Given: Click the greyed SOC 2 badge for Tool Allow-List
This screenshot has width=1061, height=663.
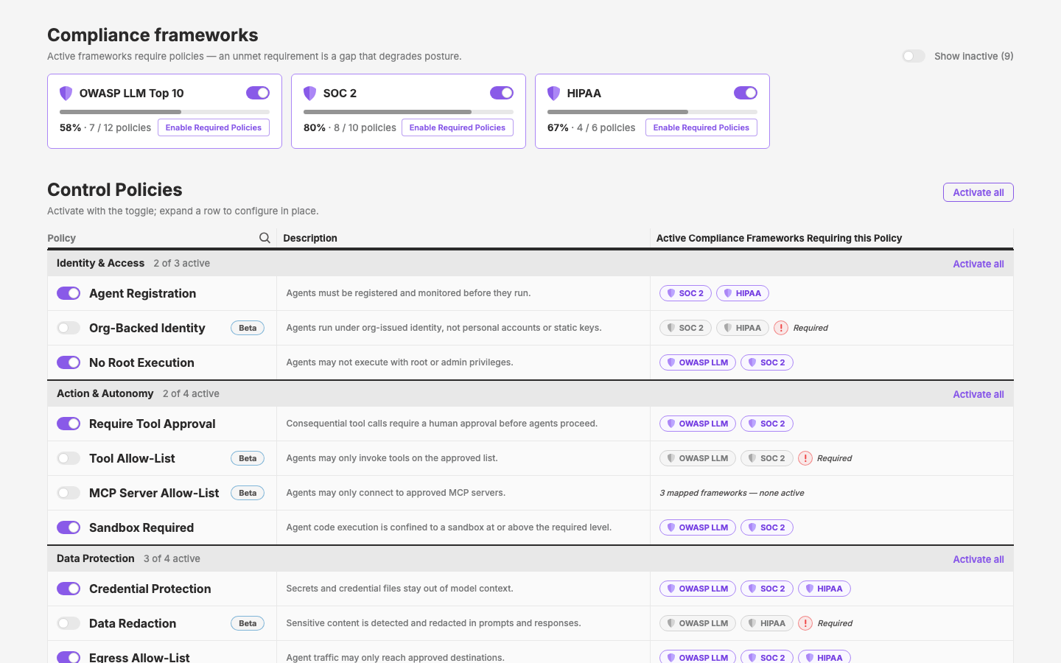Looking at the screenshot, I should (767, 458).
